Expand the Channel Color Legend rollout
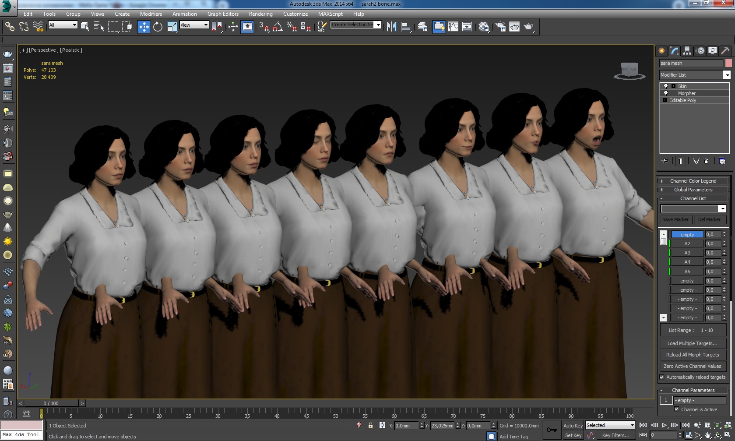This screenshot has width=735, height=441. (693, 181)
